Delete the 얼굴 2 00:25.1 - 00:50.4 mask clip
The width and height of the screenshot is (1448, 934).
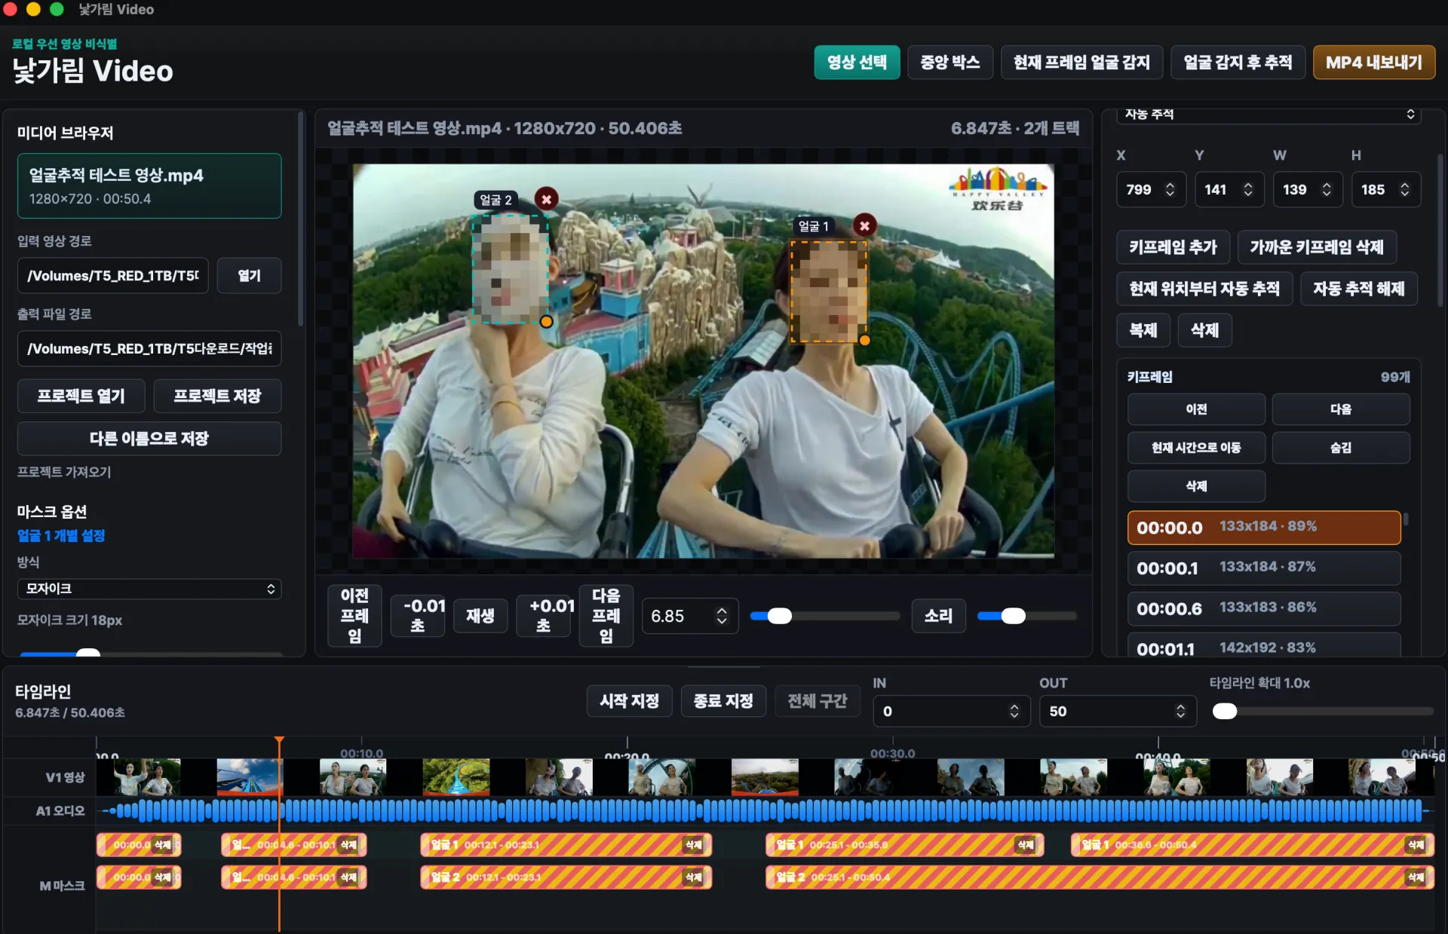(1416, 877)
